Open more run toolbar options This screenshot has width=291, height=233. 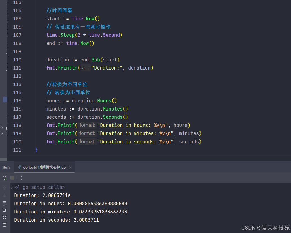coord(21,178)
